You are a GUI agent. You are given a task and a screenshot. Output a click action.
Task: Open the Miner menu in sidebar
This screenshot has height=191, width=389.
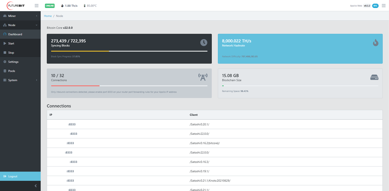(20, 16)
